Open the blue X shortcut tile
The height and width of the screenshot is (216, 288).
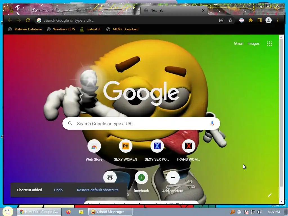pyautogui.click(x=157, y=150)
